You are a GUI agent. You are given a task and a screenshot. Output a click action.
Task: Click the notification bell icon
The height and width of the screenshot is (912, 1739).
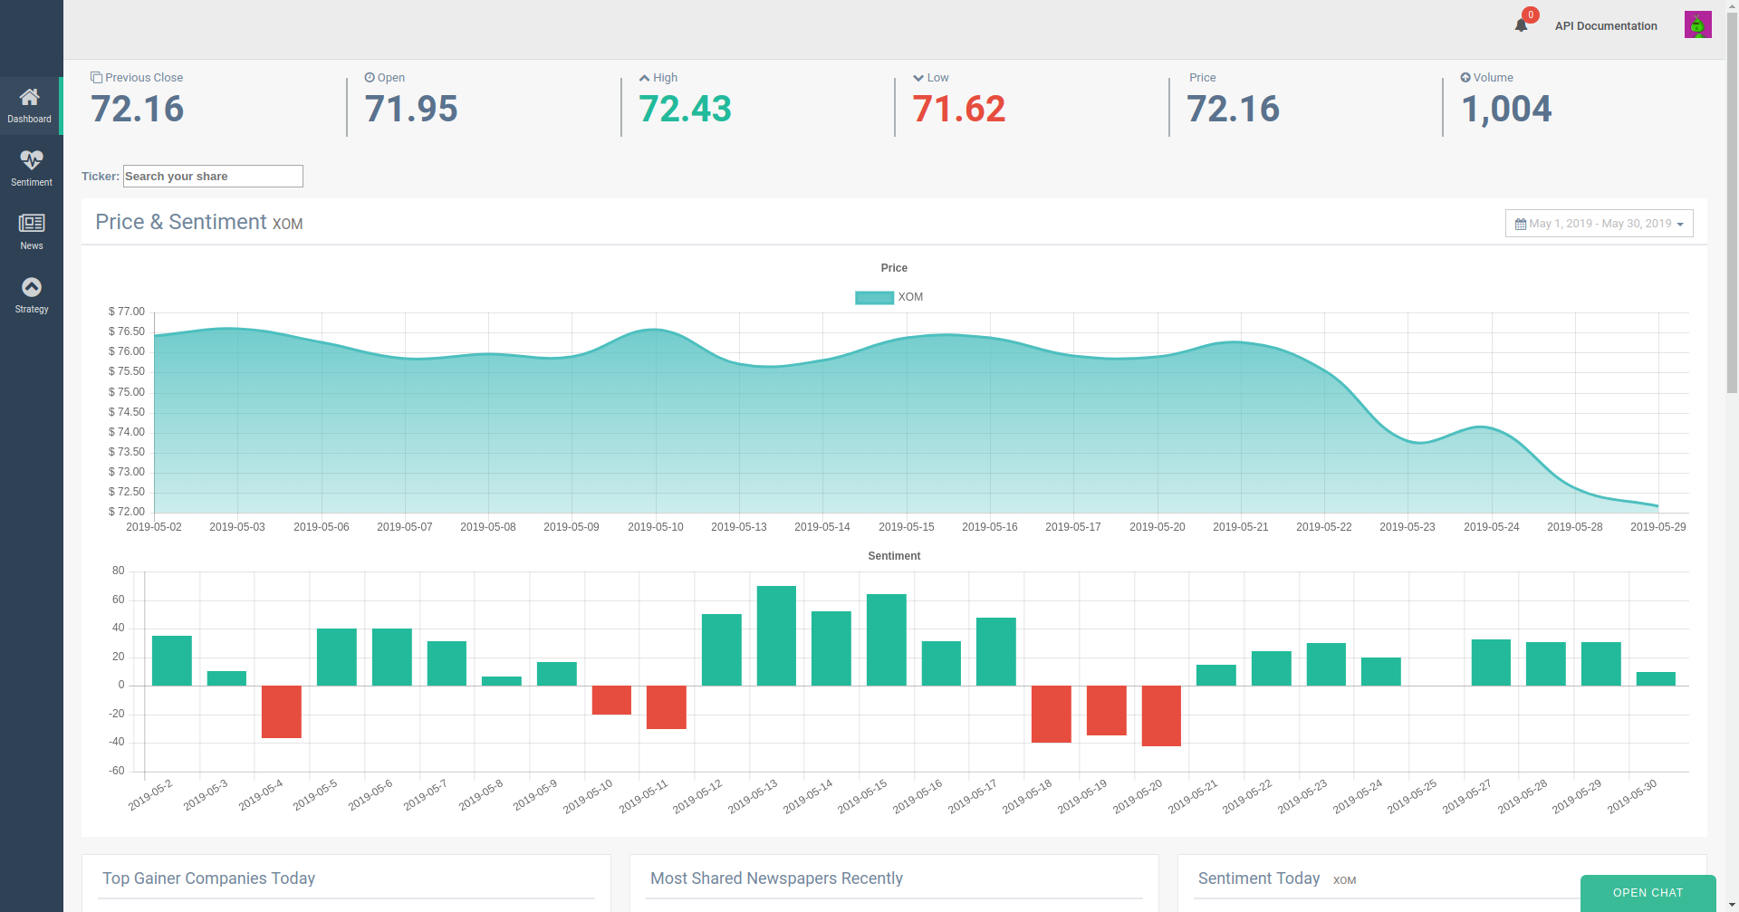click(1522, 25)
